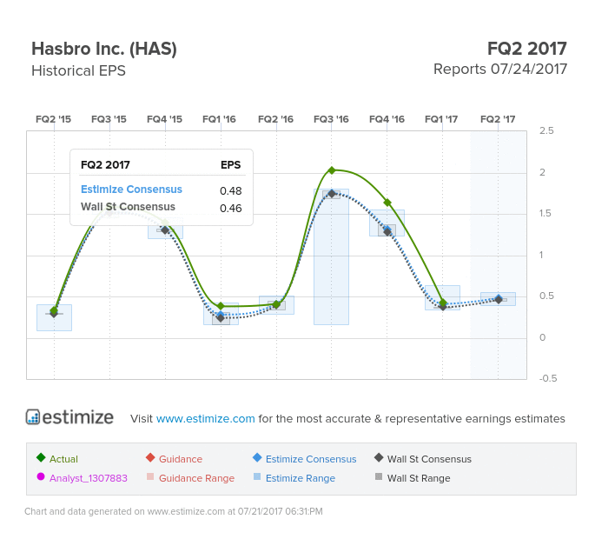Image resolution: width=595 pixels, height=539 pixels.
Task: Click the Reports 07/24/2017 text
Action: 500,70
